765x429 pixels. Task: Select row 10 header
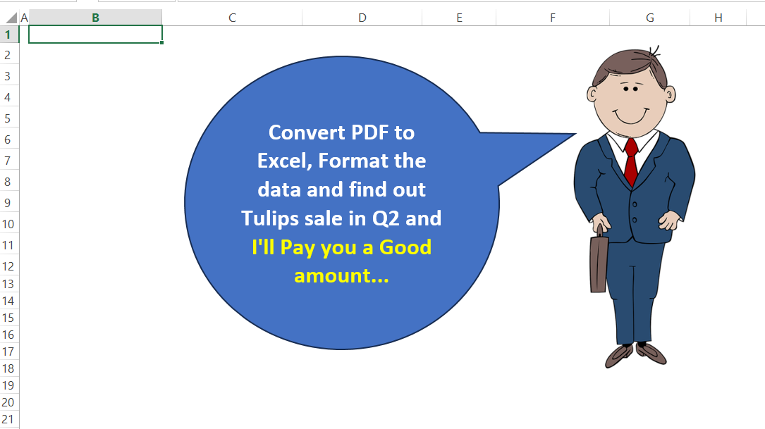[x=8, y=224]
